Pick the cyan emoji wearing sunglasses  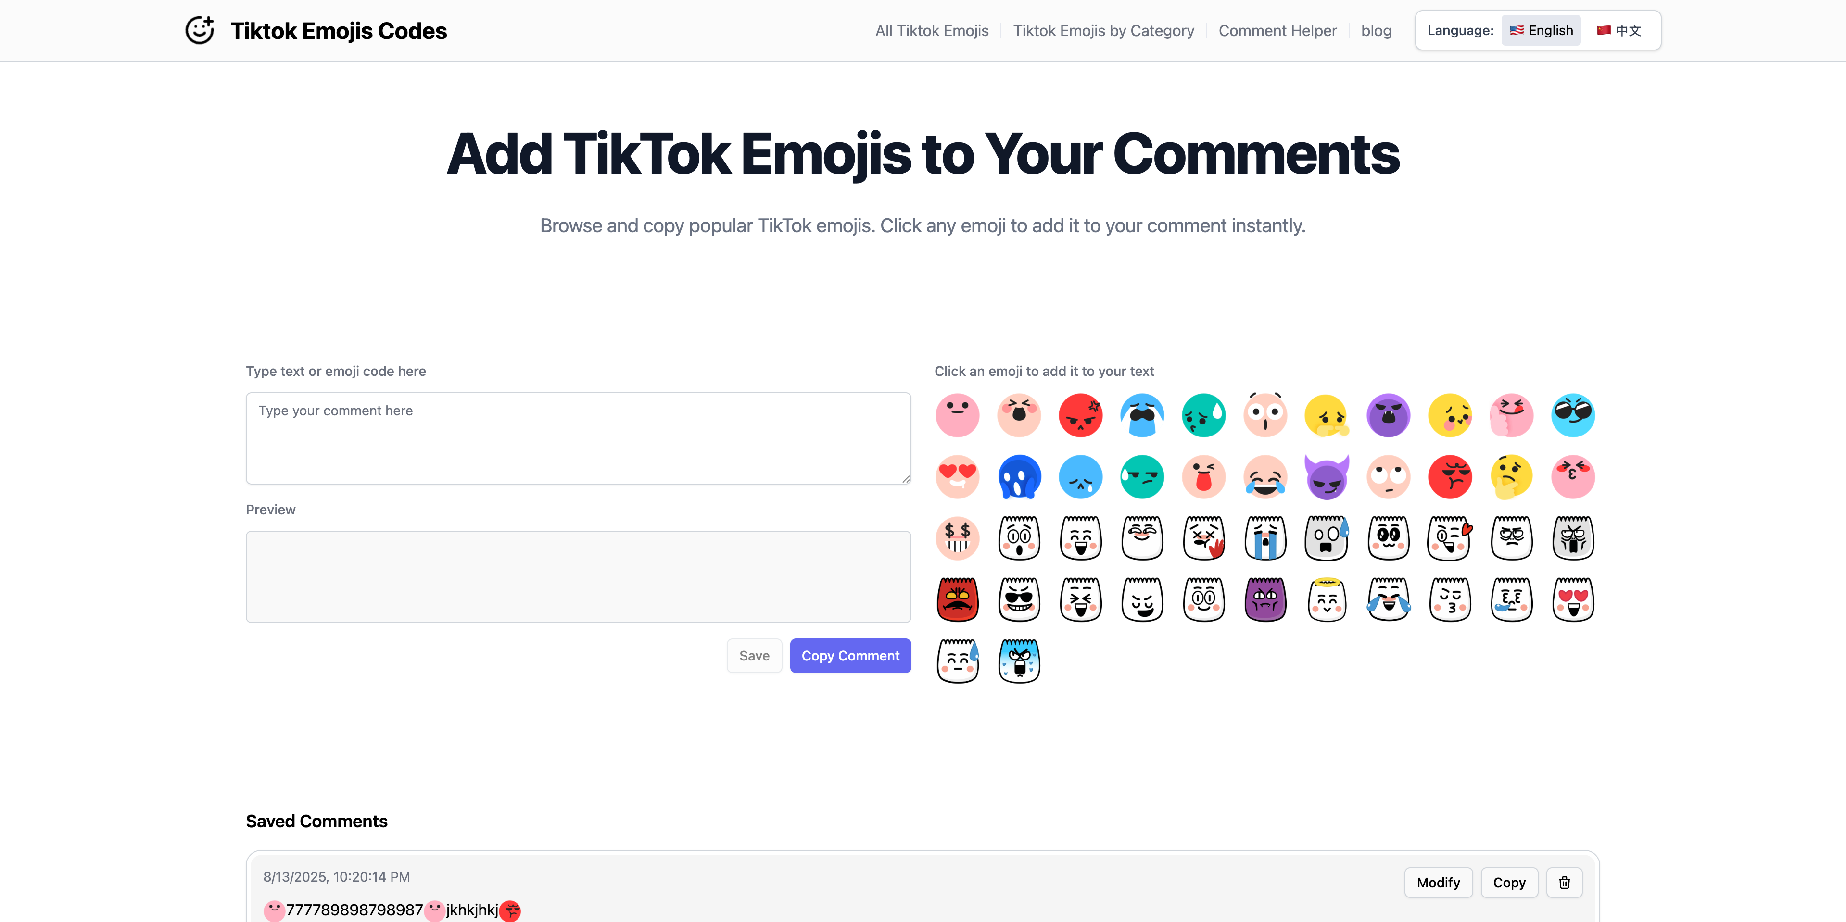[1574, 415]
